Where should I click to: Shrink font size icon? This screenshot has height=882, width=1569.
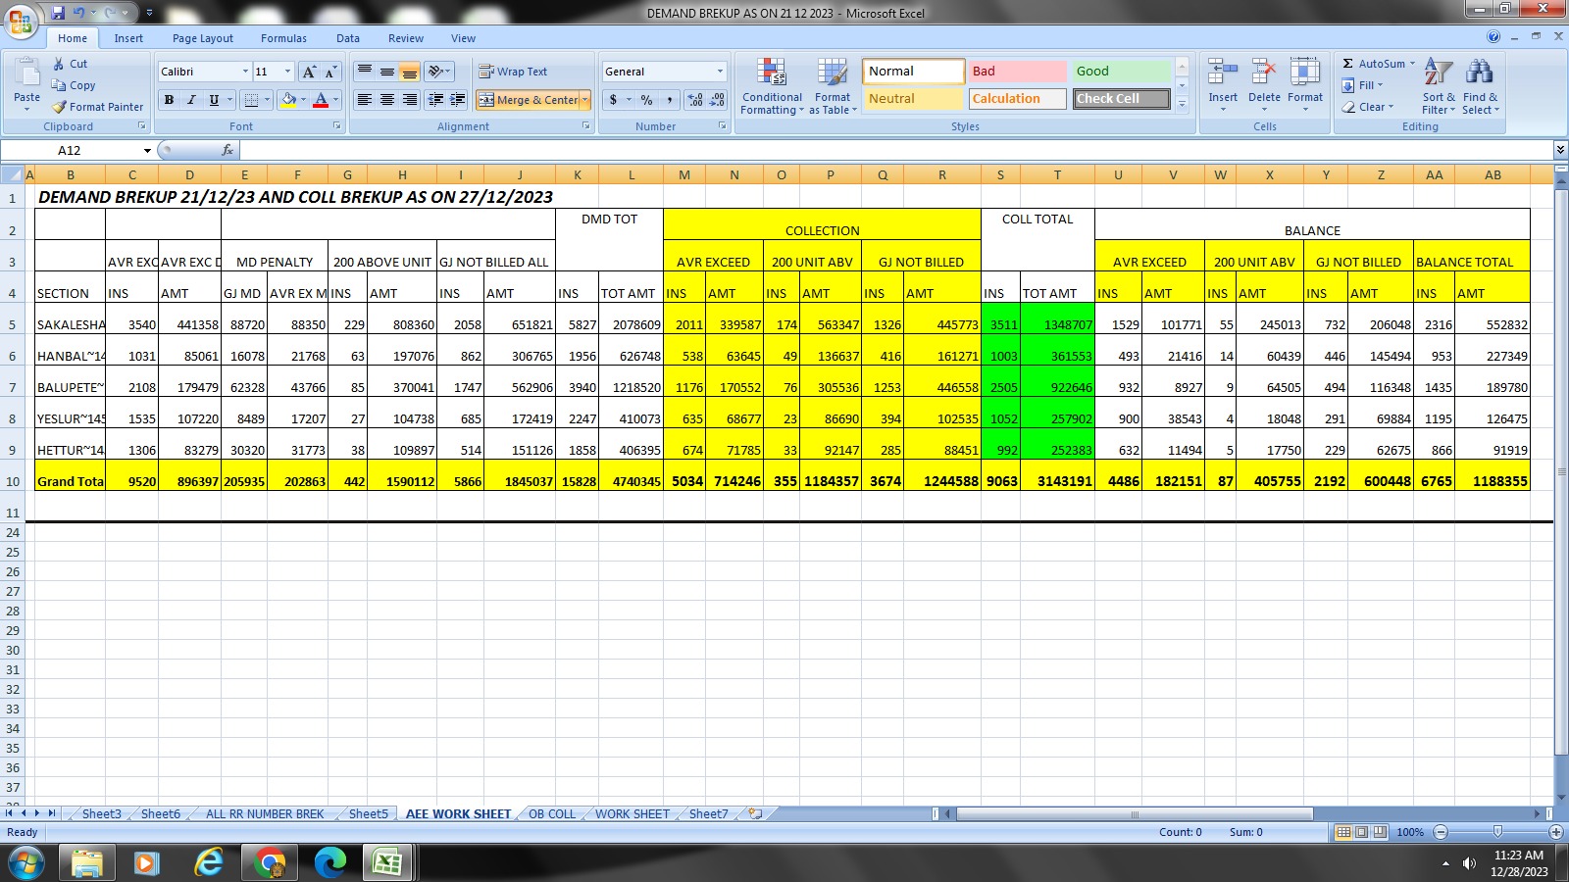pyautogui.click(x=330, y=72)
